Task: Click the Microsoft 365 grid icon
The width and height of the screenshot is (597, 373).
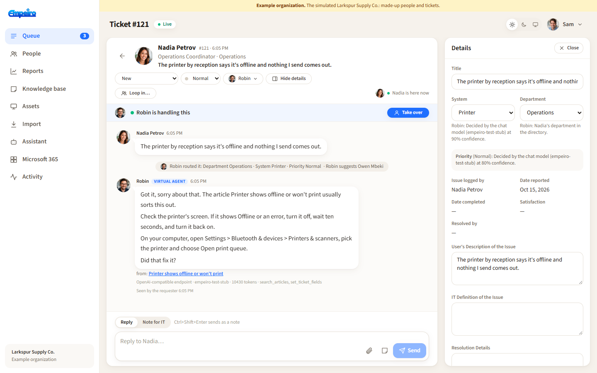Action: (14, 159)
